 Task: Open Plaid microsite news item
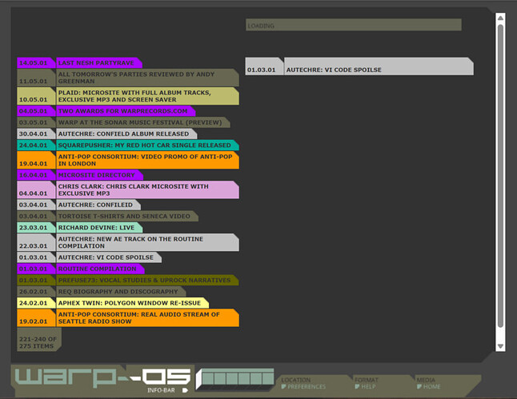click(x=148, y=96)
